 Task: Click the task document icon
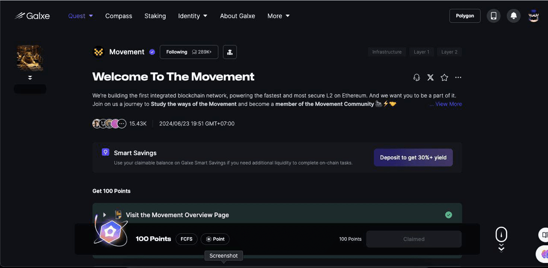(x=119, y=214)
